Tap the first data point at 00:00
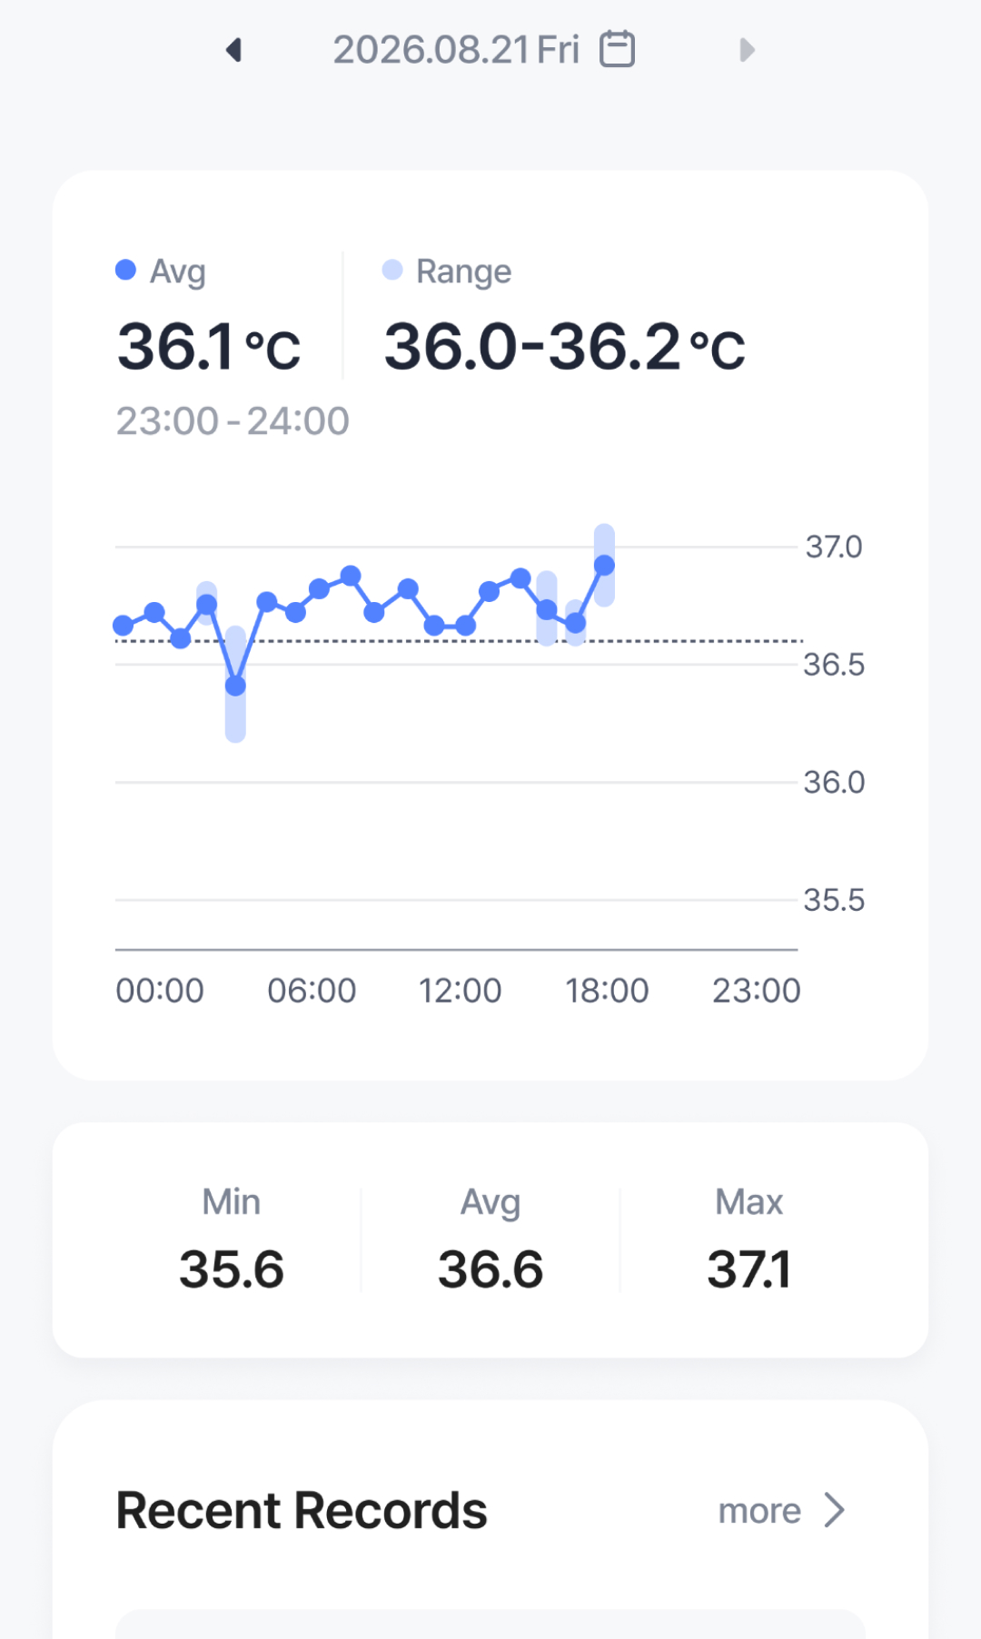Screen dimensions: 981x1639 pyautogui.click(x=124, y=625)
